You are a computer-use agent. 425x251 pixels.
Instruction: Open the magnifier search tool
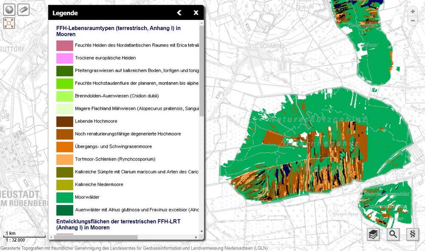(393, 234)
